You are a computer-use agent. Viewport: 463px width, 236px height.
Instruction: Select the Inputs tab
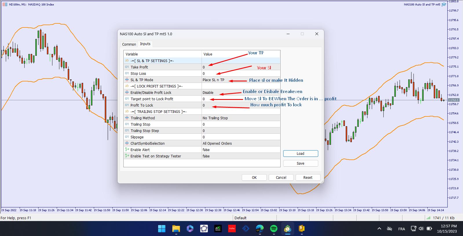pyautogui.click(x=145, y=44)
